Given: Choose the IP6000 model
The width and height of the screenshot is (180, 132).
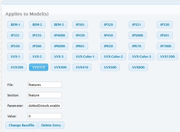Looking at the screenshot, I should pyautogui.click(x=60, y=46).
